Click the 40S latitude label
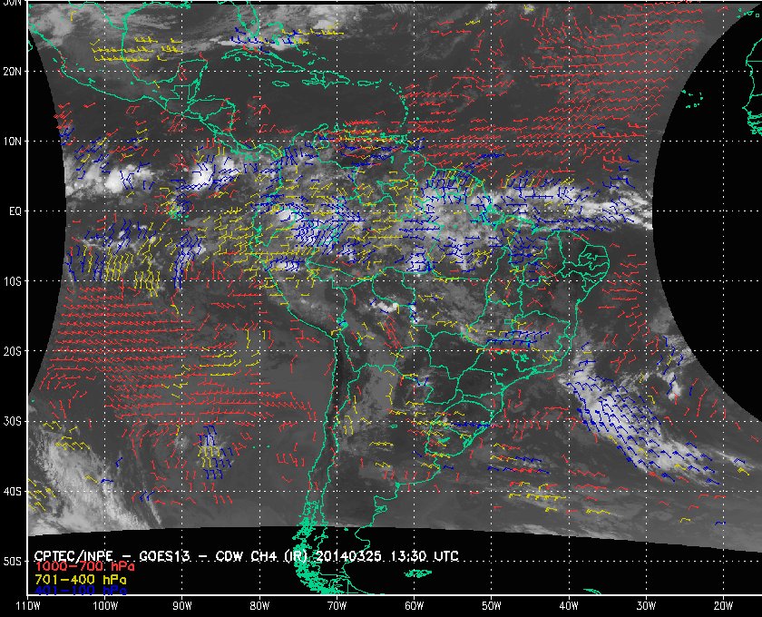The height and width of the screenshot is (617, 762). click(x=13, y=492)
